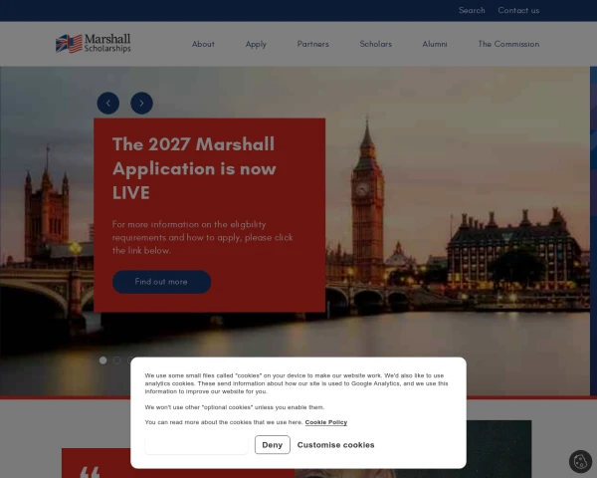Click the Find out more button
The width and height of the screenshot is (597, 478).
(161, 282)
